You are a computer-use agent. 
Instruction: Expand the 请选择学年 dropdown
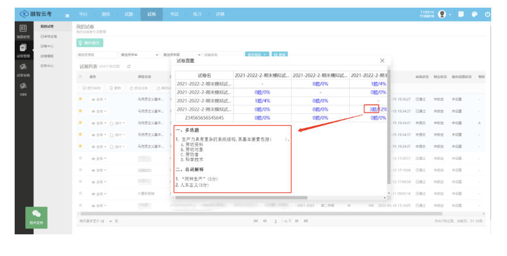tap(138, 54)
